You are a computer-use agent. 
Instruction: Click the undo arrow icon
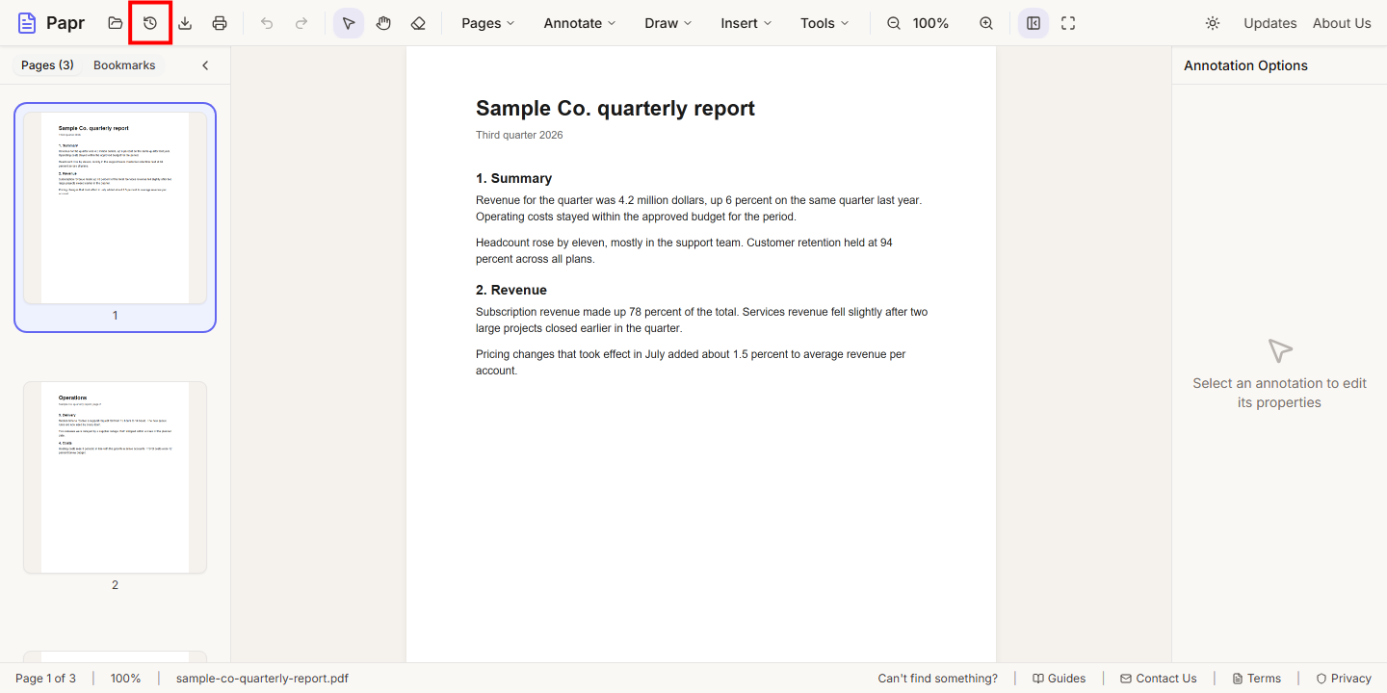point(267,23)
